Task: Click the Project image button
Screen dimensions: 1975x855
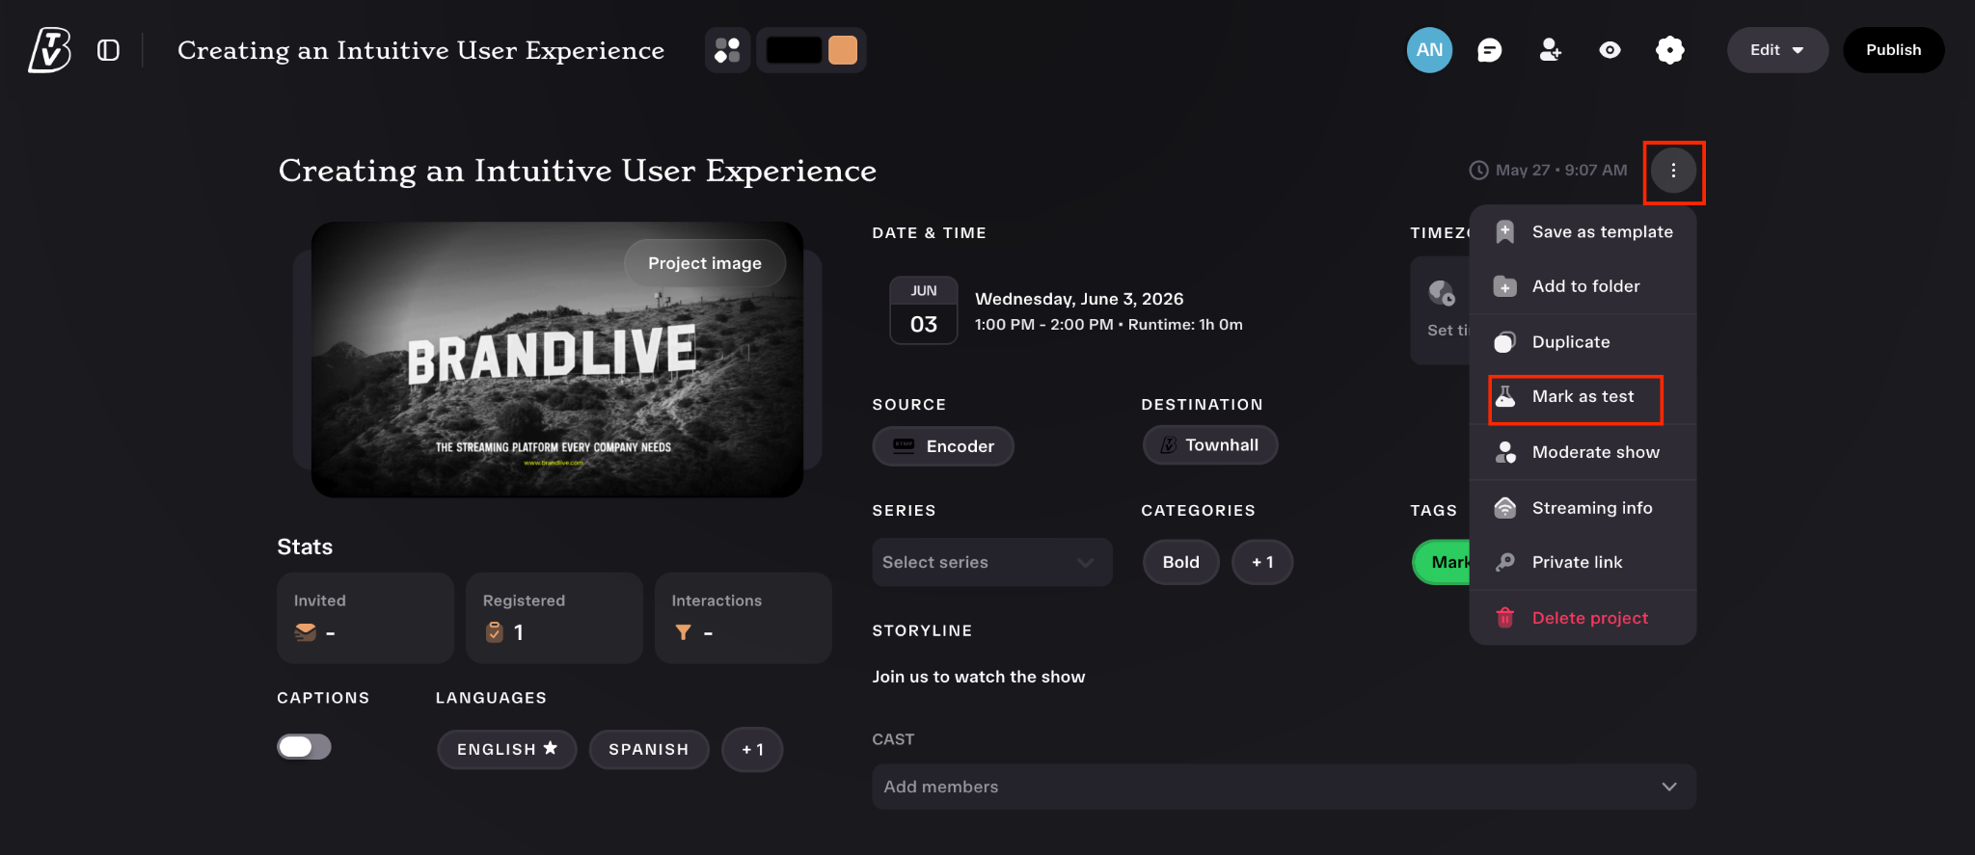Action: click(x=705, y=263)
